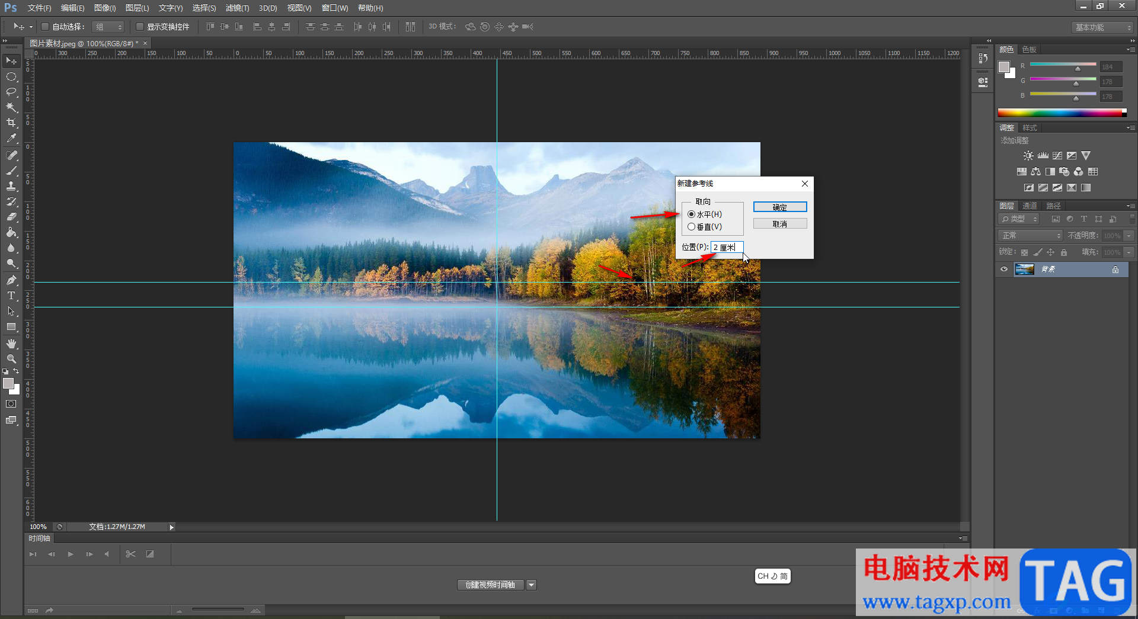Select the Hand tool
The image size is (1138, 619).
tap(11, 343)
